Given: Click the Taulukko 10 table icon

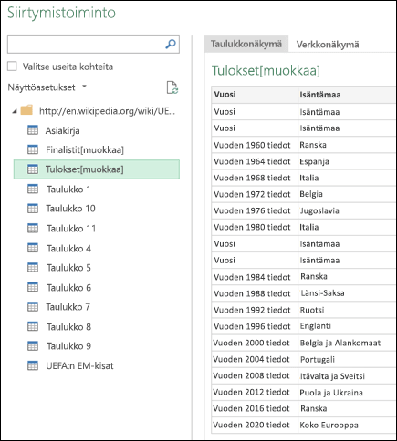Looking at the screenshot, I should 33,209.
